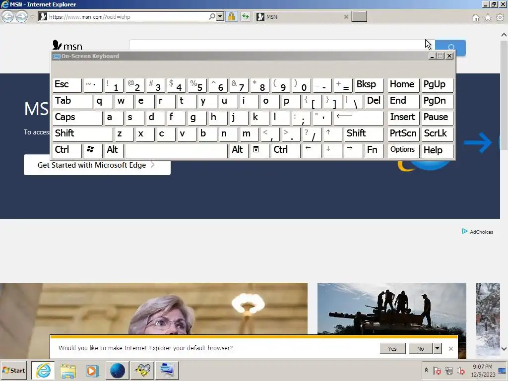
Task: Open Favorites star icon
Action: (488, 17)
